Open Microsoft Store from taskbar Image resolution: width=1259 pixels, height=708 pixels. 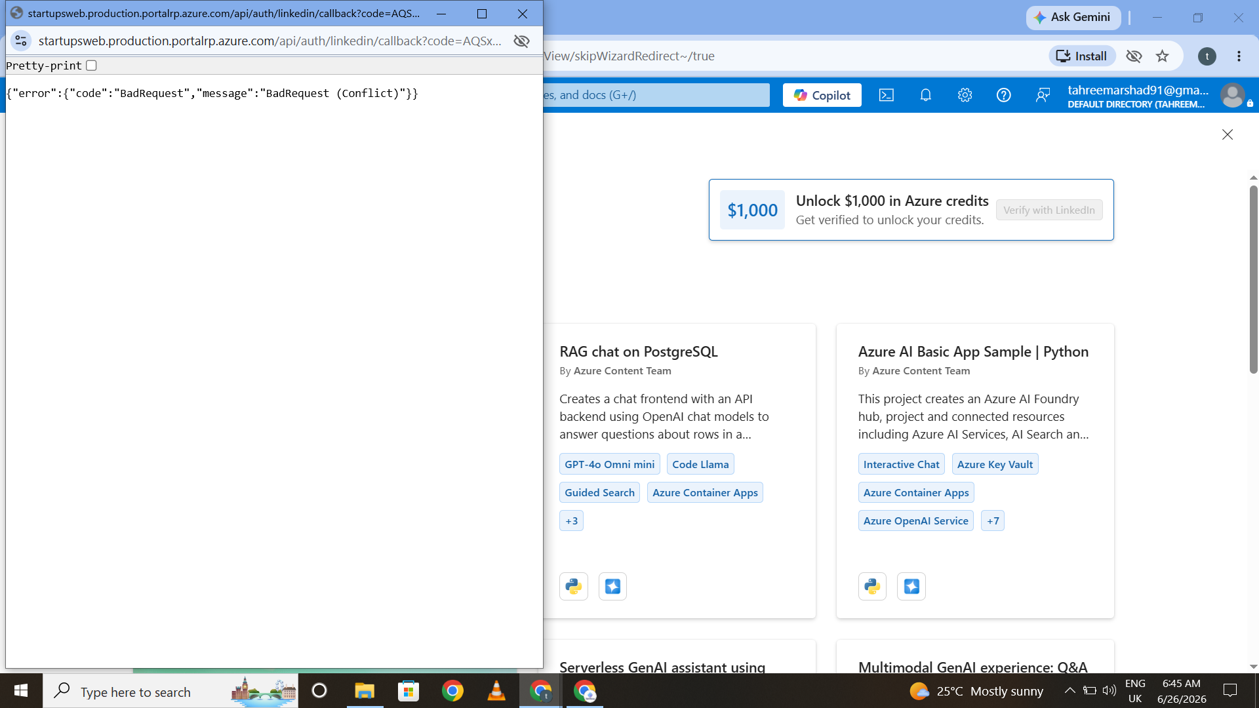coord(409,691)
